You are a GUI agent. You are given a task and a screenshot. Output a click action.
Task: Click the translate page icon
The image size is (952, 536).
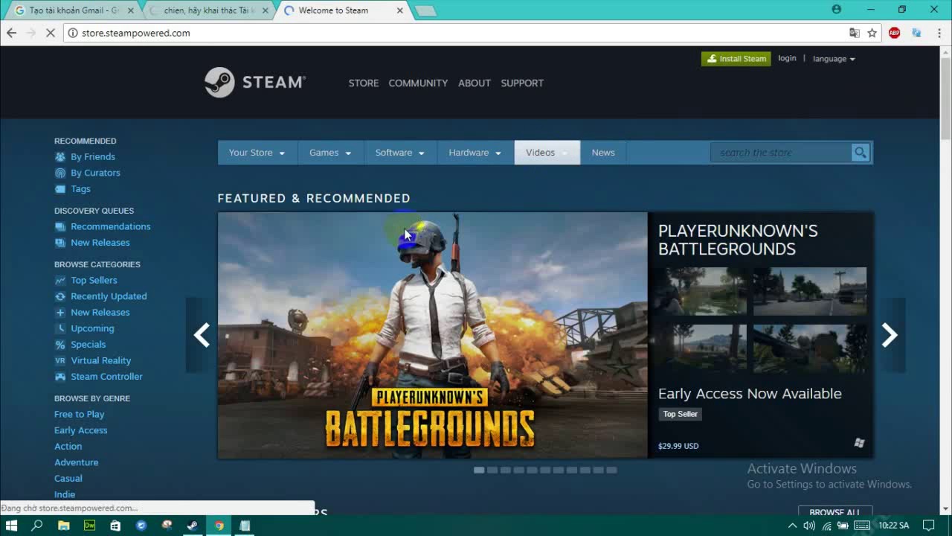855,33
